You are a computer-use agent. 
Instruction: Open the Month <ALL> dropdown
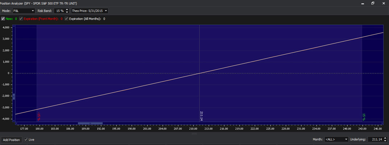[336, 140]
